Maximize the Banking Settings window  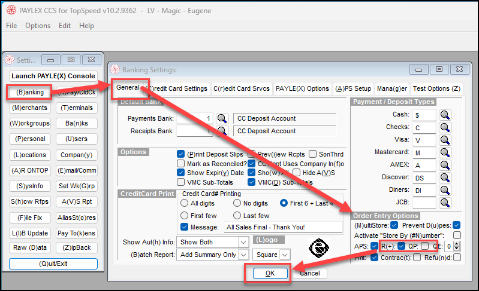[439, 69]
